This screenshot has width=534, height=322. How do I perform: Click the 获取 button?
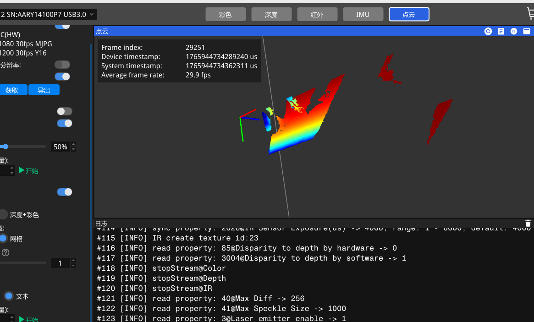[13, 90]
